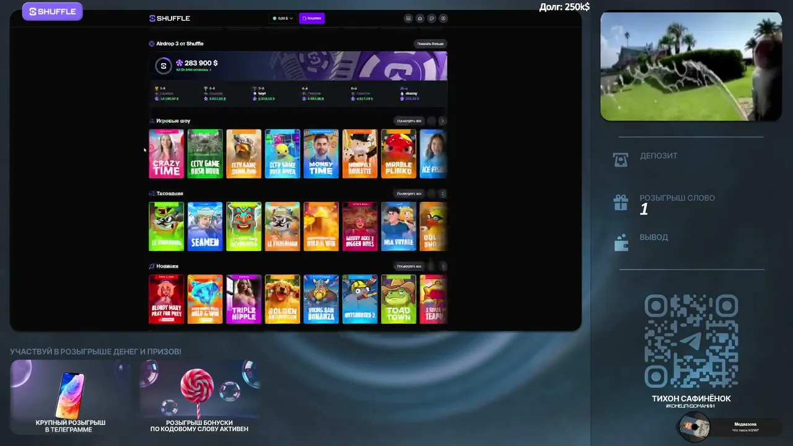Screen dimensions: 793x446
Task: Click Посмотреть все in the Новинки row
Action: click(410, 266)
